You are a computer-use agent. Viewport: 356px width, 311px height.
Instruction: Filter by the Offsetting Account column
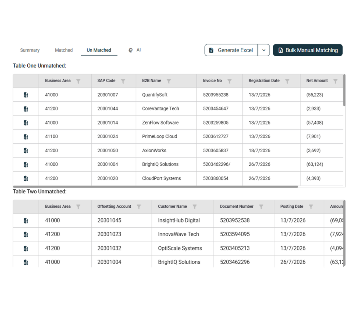(x=139, y=207)
